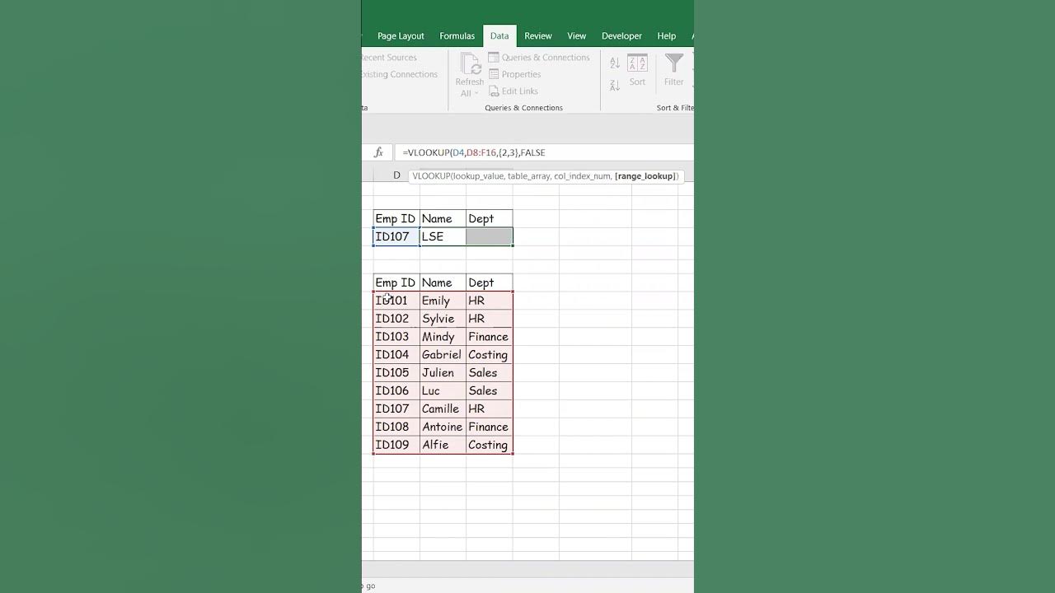The image size is (1055, 593).
Task: Select the ID107 cell in Camille's row
Action: (x=396, y=409)
